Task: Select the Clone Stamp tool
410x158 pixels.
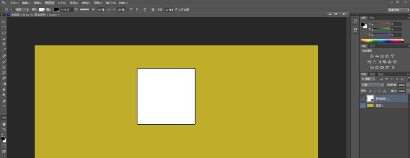Action: [4, 67]
